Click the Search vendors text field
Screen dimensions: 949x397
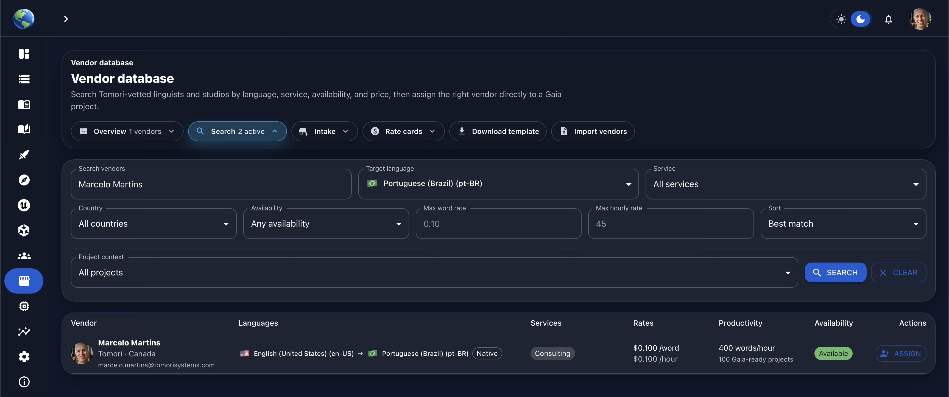pos(211,184)
